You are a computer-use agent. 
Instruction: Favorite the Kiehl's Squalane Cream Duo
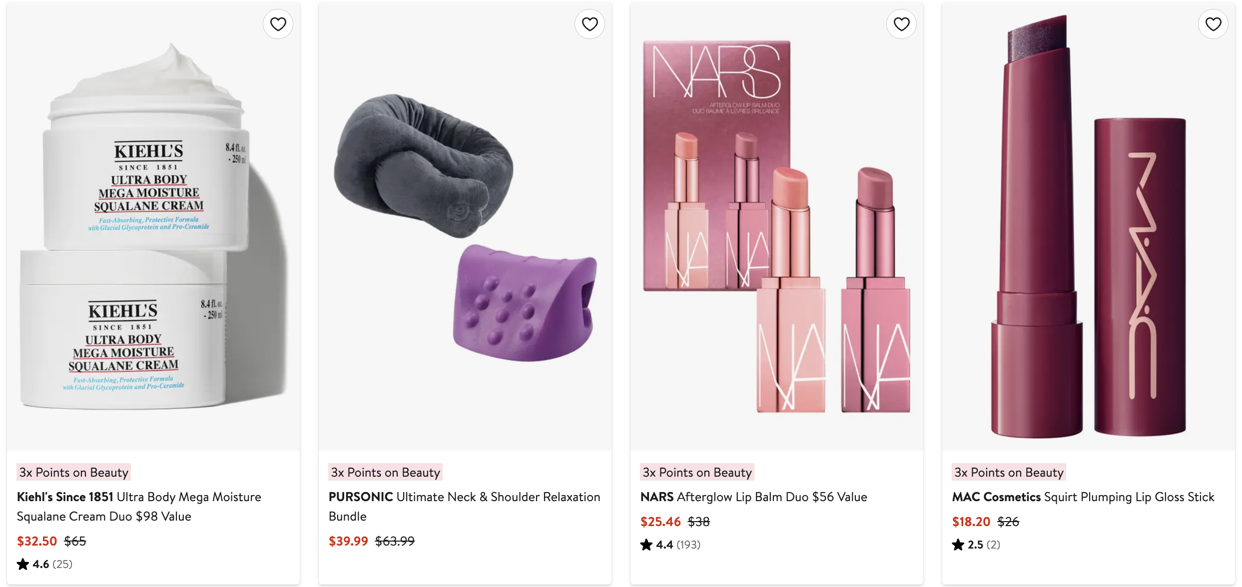coord(278,24)
